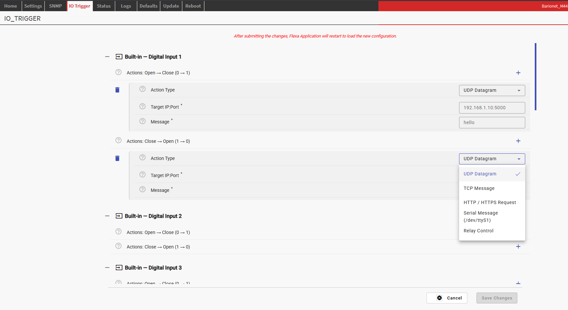The width and height of the screenshot is (568, 310).
Task: Choose TCP Message from the dropdown list
Action: [479, 188]
